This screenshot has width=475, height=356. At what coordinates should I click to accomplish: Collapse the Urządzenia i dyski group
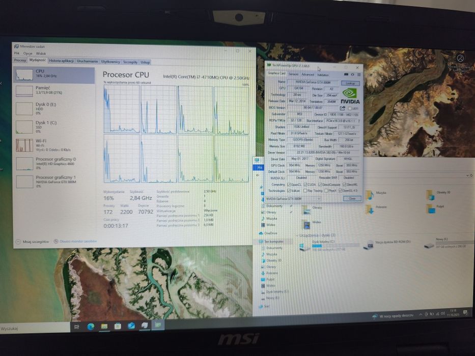tap(297, 235)
